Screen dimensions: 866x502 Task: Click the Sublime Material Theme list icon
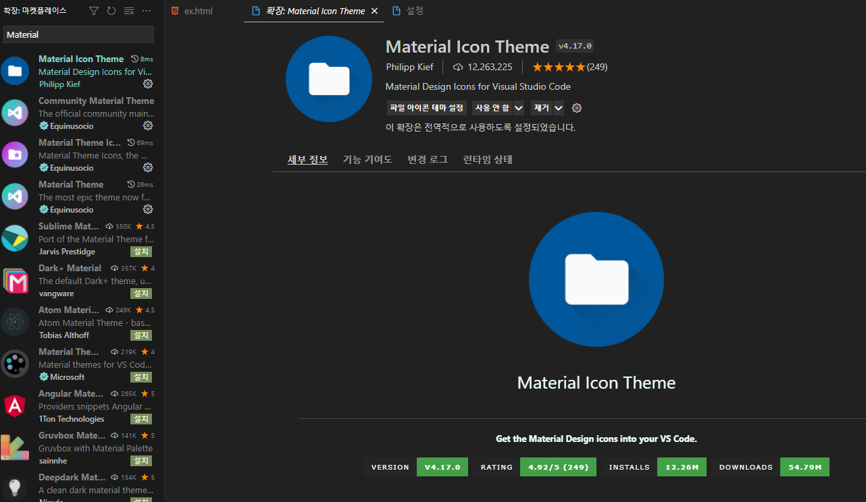click(x=15, y=238)
